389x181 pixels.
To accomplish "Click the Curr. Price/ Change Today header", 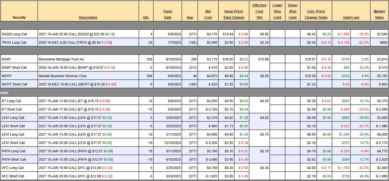I will coord(316,14).
